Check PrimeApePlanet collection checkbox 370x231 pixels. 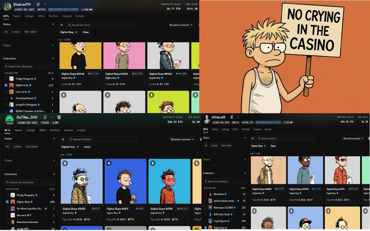pyautogui.click(x=6, y=98)
